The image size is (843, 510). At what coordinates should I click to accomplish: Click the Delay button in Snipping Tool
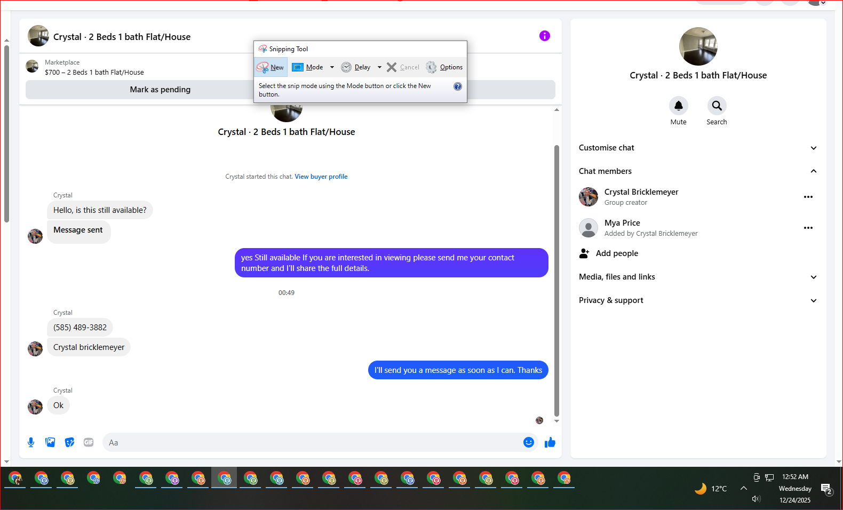click(x=356, y=67)
